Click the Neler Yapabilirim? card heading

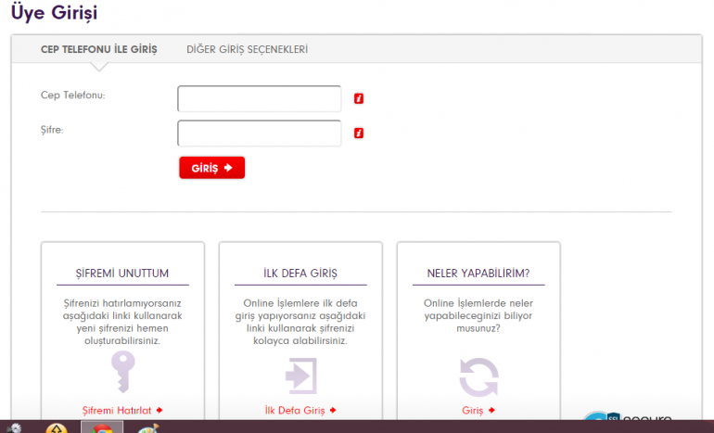click(478, 274)
